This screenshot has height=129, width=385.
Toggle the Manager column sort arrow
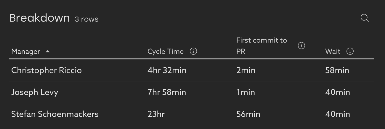click(x=48, y=51)
